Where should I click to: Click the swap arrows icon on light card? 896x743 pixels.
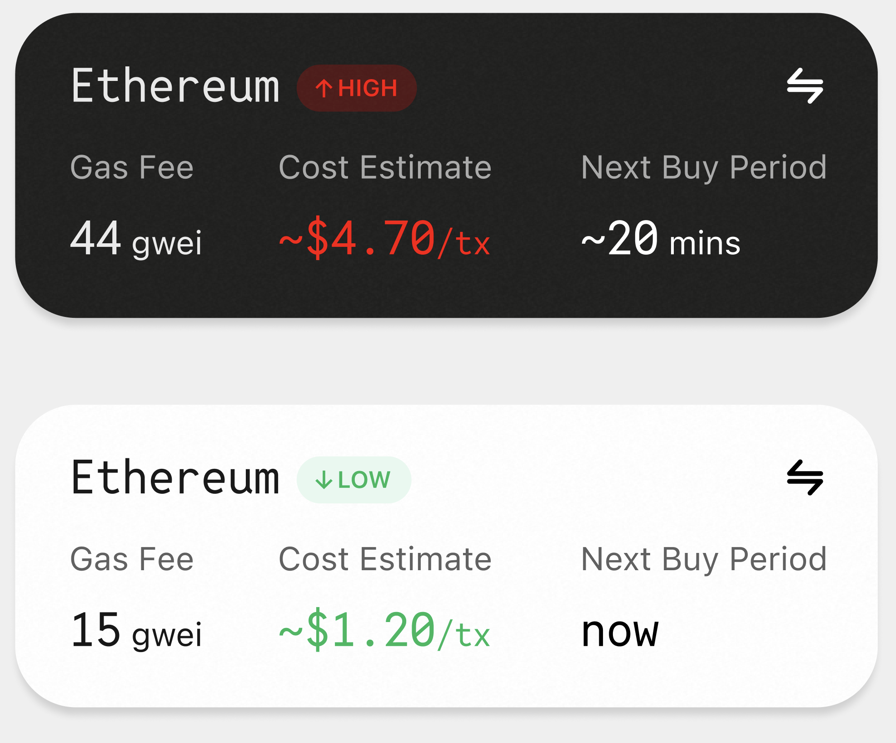pos(805,477)
